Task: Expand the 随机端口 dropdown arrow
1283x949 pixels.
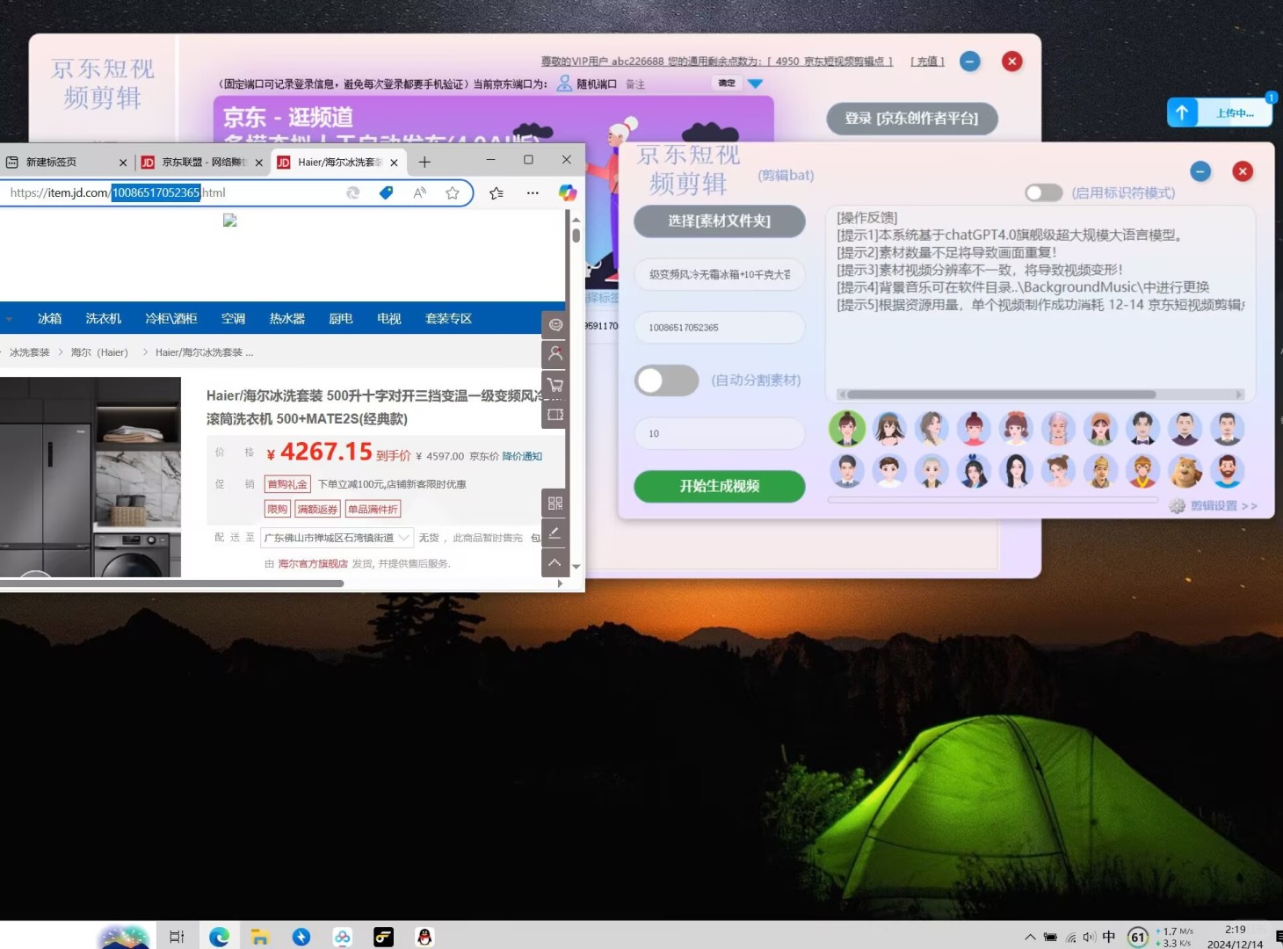Action: [755, 83]
